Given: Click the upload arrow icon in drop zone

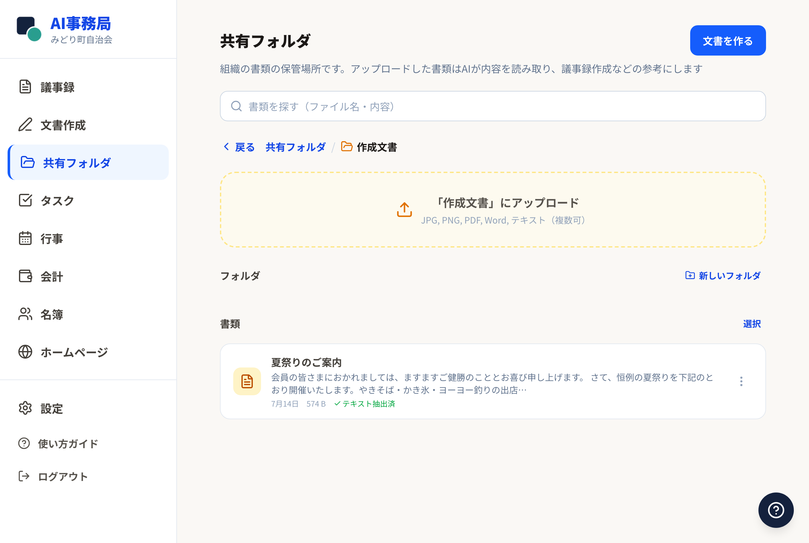Looking at the screenshot, I should click(x=404, y=210).
